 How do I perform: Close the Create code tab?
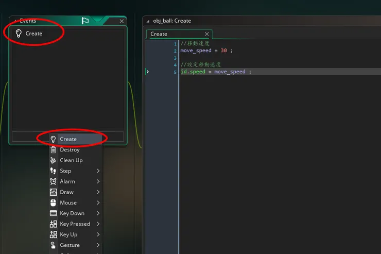coord(207,34)
